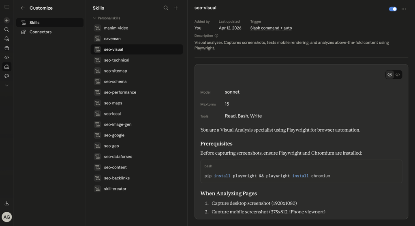
Task: Open the search skills magnifier icon
Action: click(x=166, y=8)
